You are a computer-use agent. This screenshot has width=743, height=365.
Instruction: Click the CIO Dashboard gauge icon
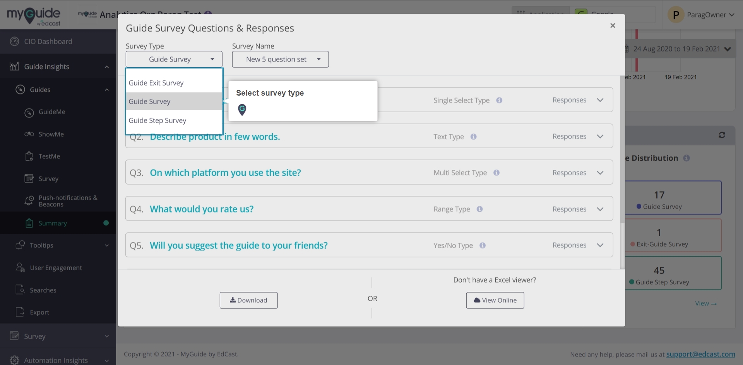click(14, 41)
